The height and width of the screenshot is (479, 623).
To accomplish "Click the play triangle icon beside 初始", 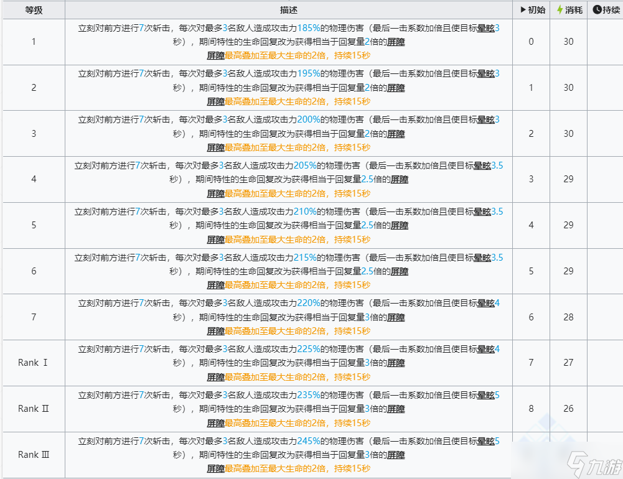I will 523,10.
